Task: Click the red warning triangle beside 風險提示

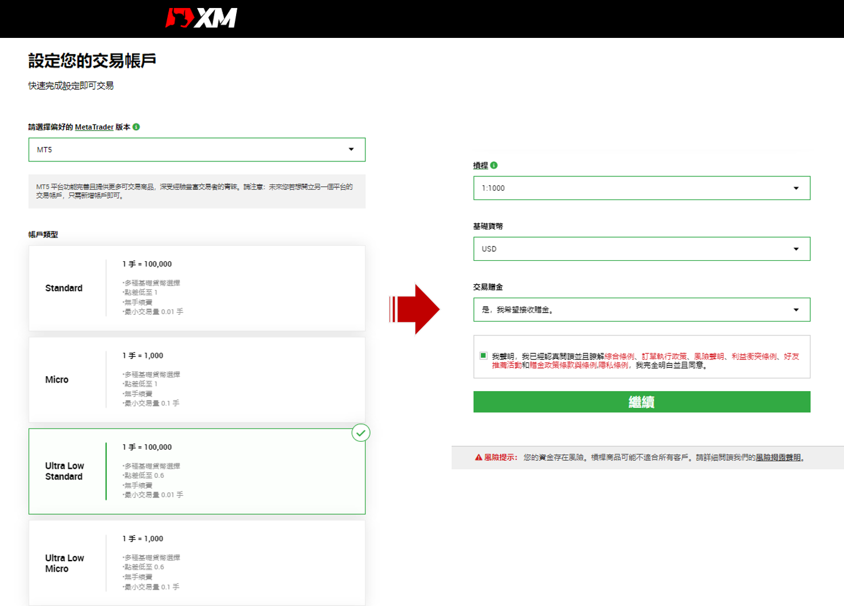Action: [478, 458]
